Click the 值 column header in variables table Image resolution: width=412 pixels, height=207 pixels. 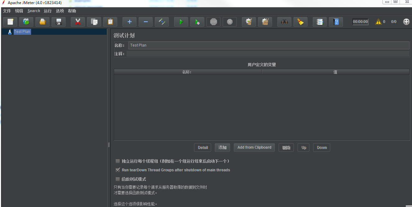336,72
